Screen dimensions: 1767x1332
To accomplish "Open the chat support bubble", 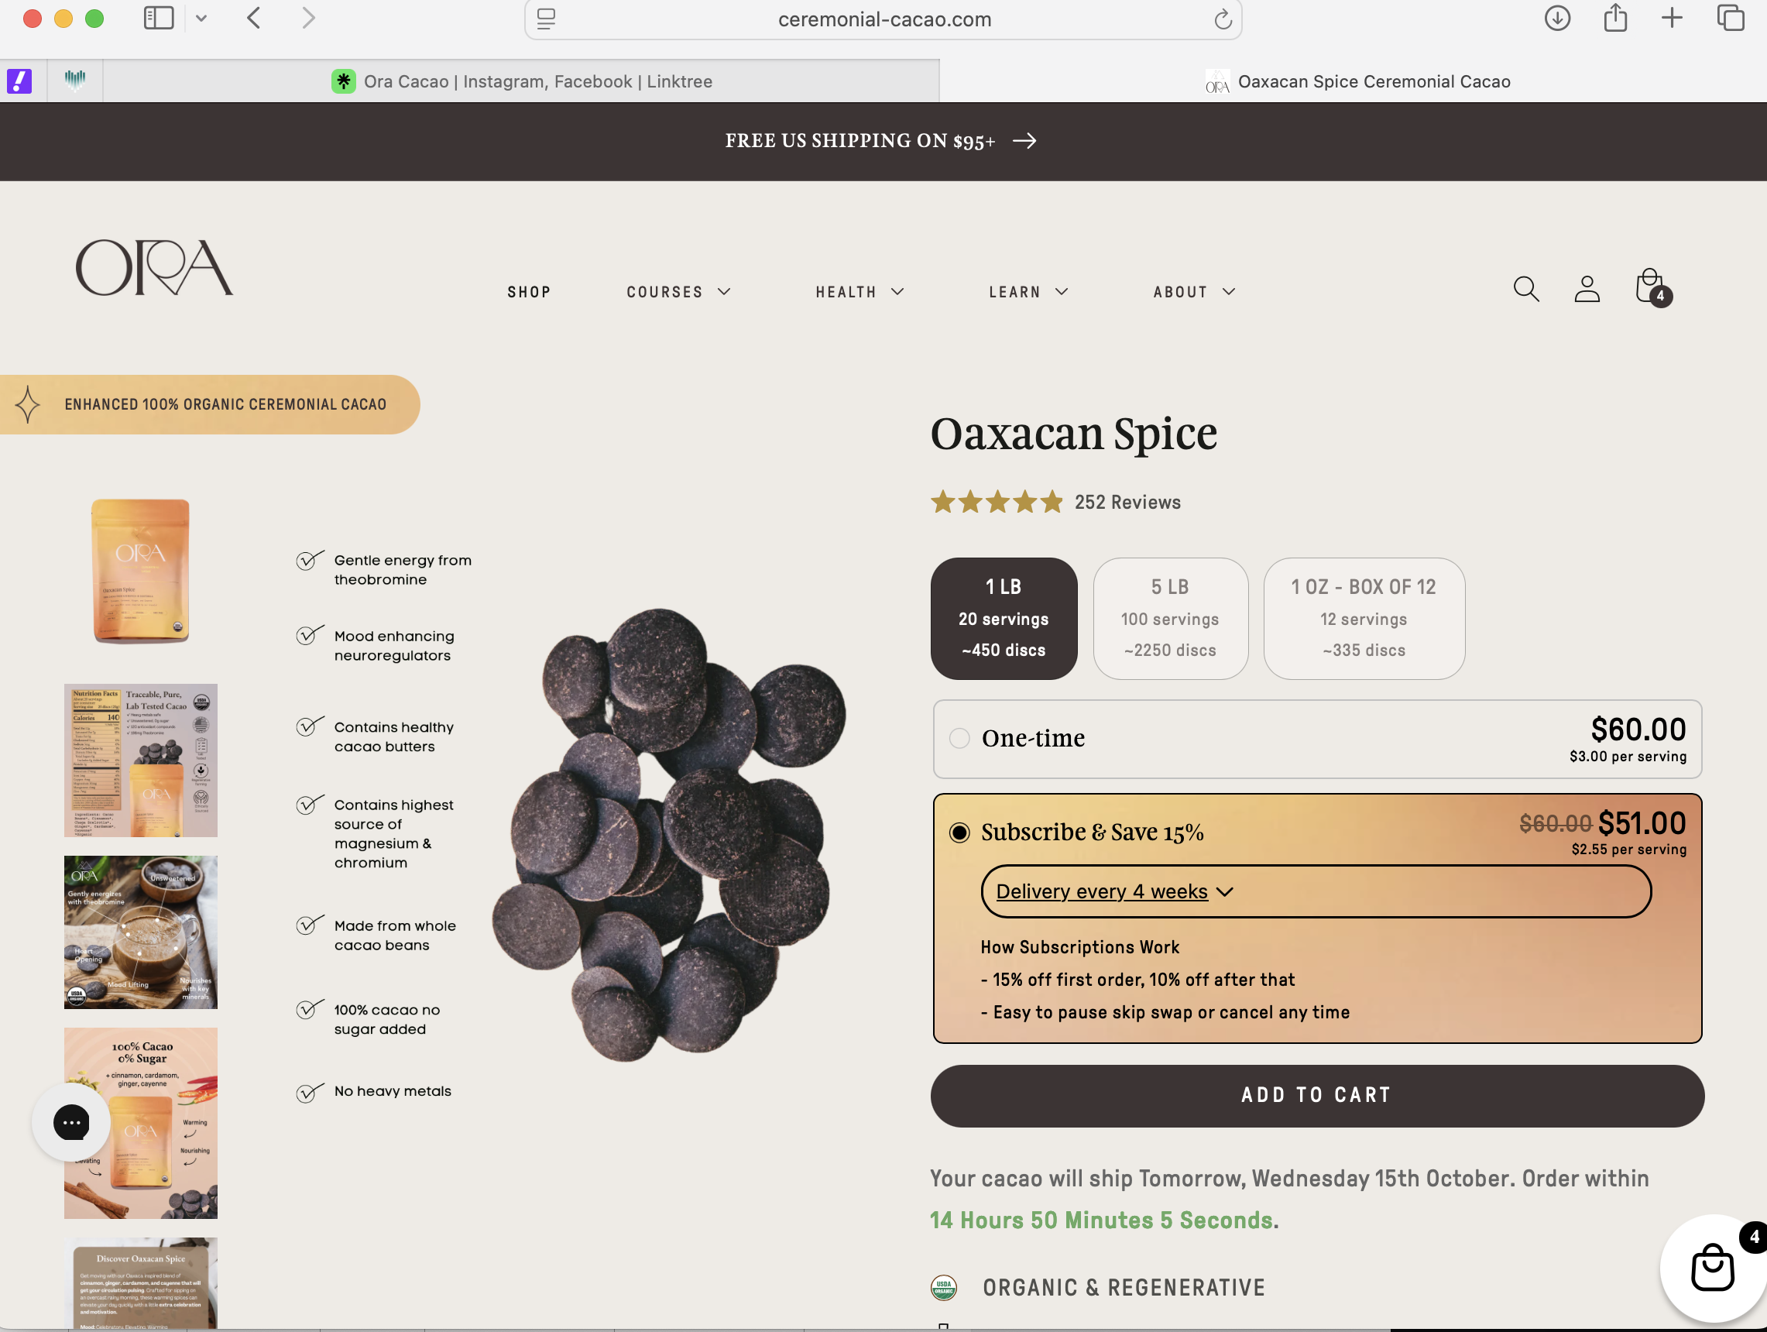I will (71, 1122).
